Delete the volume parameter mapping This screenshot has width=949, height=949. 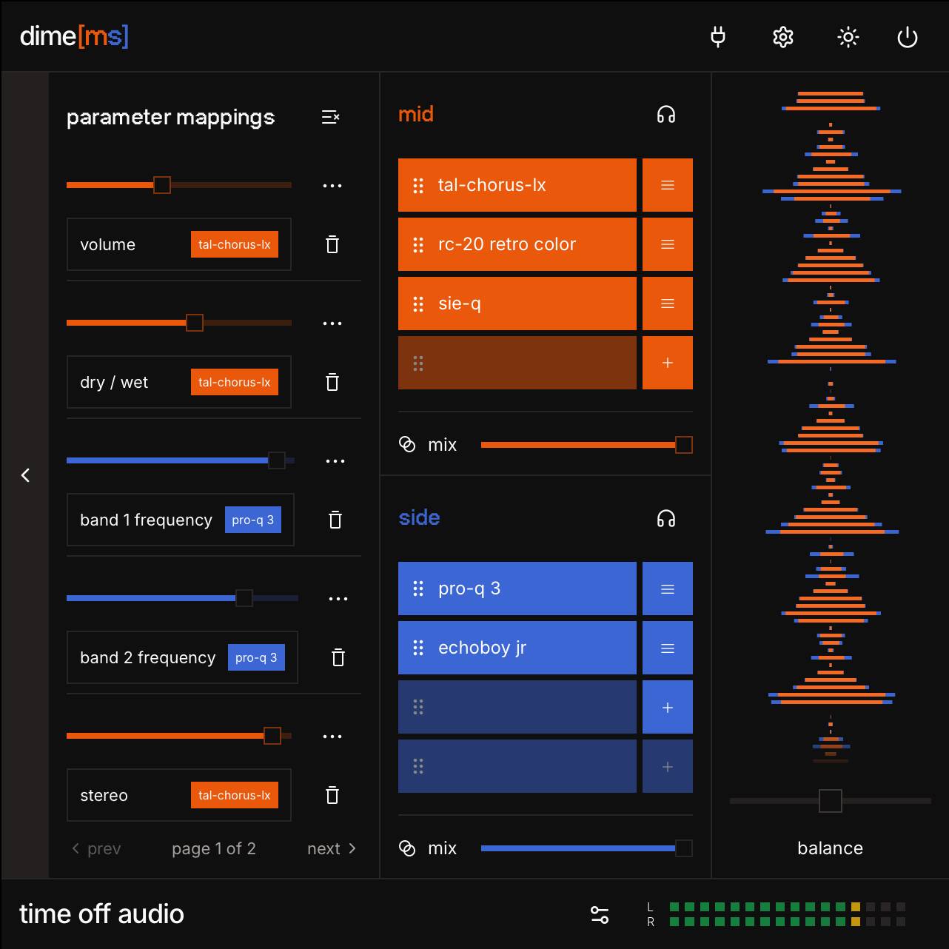tap(332, 244)
